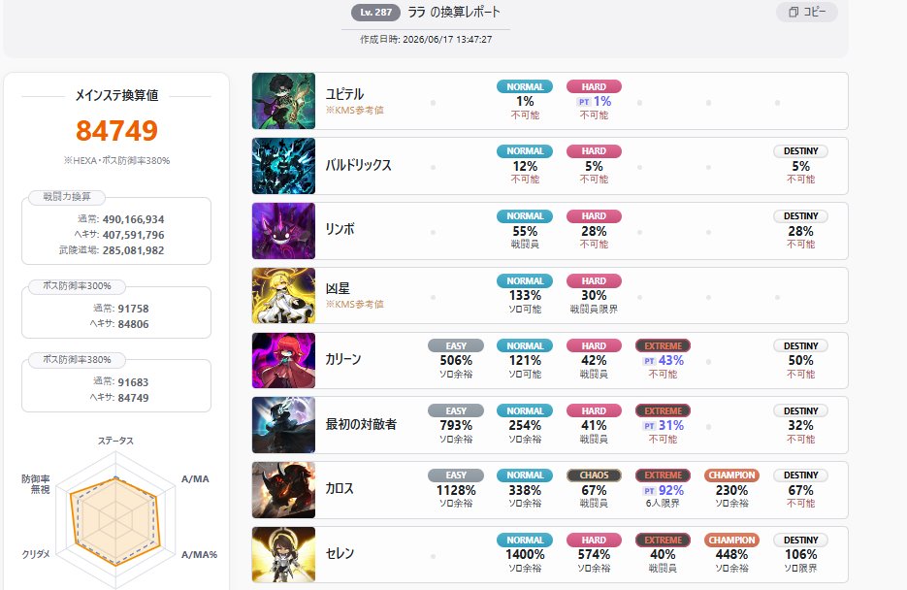Image resolution: width=907 pixels, height=590 pixels.
Task: Select ユピテル HARD difficulty badge
Action: click(594, 86)
